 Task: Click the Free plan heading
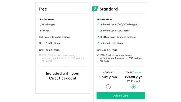tap(43, 9)
